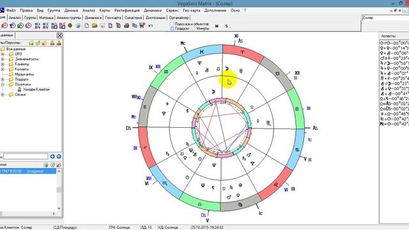Open the Динамика menu
Screen dimensions: 409x230
coord(153,10)
